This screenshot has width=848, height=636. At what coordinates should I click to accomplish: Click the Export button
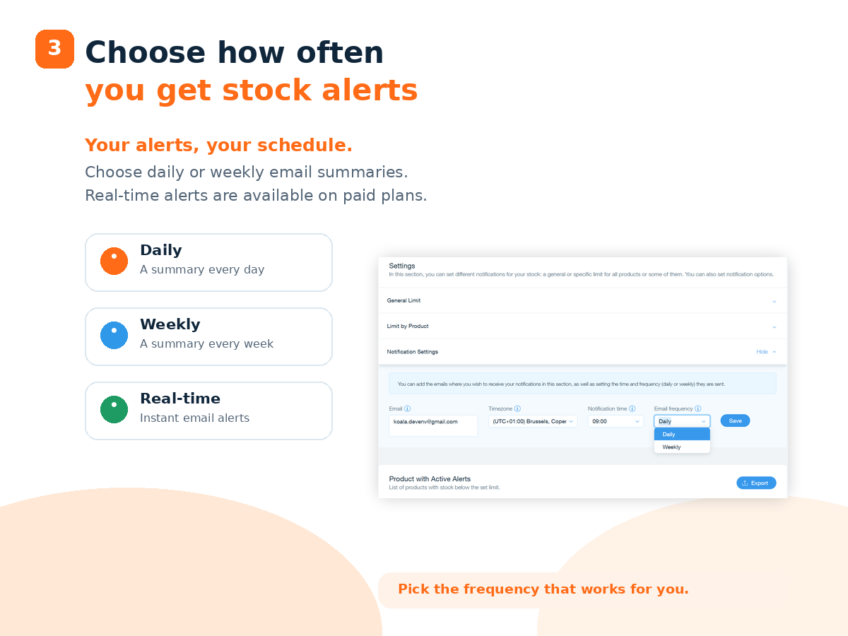(x=756, y=483)
